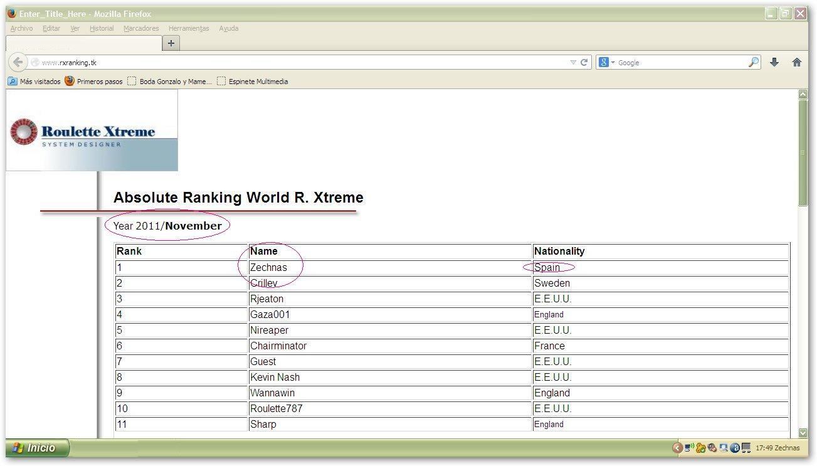Click the blue 'a' tray icon
This screenshot has height=466, width=817.
pyautogui.click(x=735, y=448)
